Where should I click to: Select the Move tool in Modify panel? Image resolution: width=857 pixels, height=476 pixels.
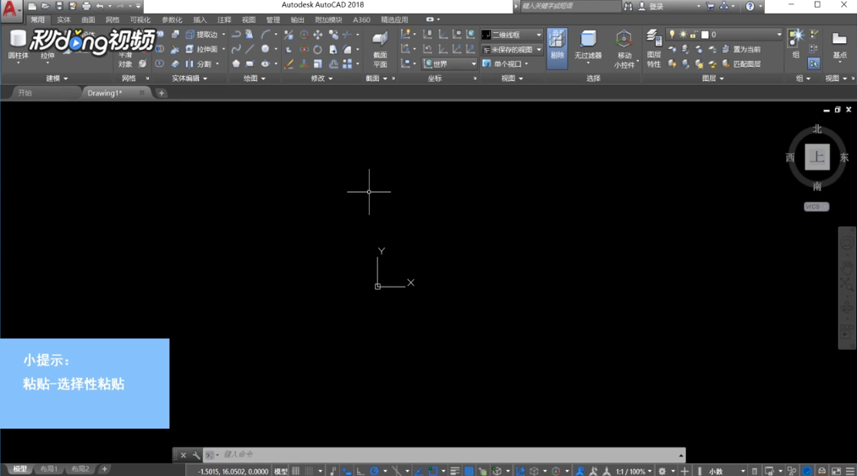[x=318, y=35]
